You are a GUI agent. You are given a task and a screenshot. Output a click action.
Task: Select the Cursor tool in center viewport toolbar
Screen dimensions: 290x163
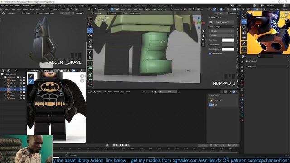tap(90, 24)
